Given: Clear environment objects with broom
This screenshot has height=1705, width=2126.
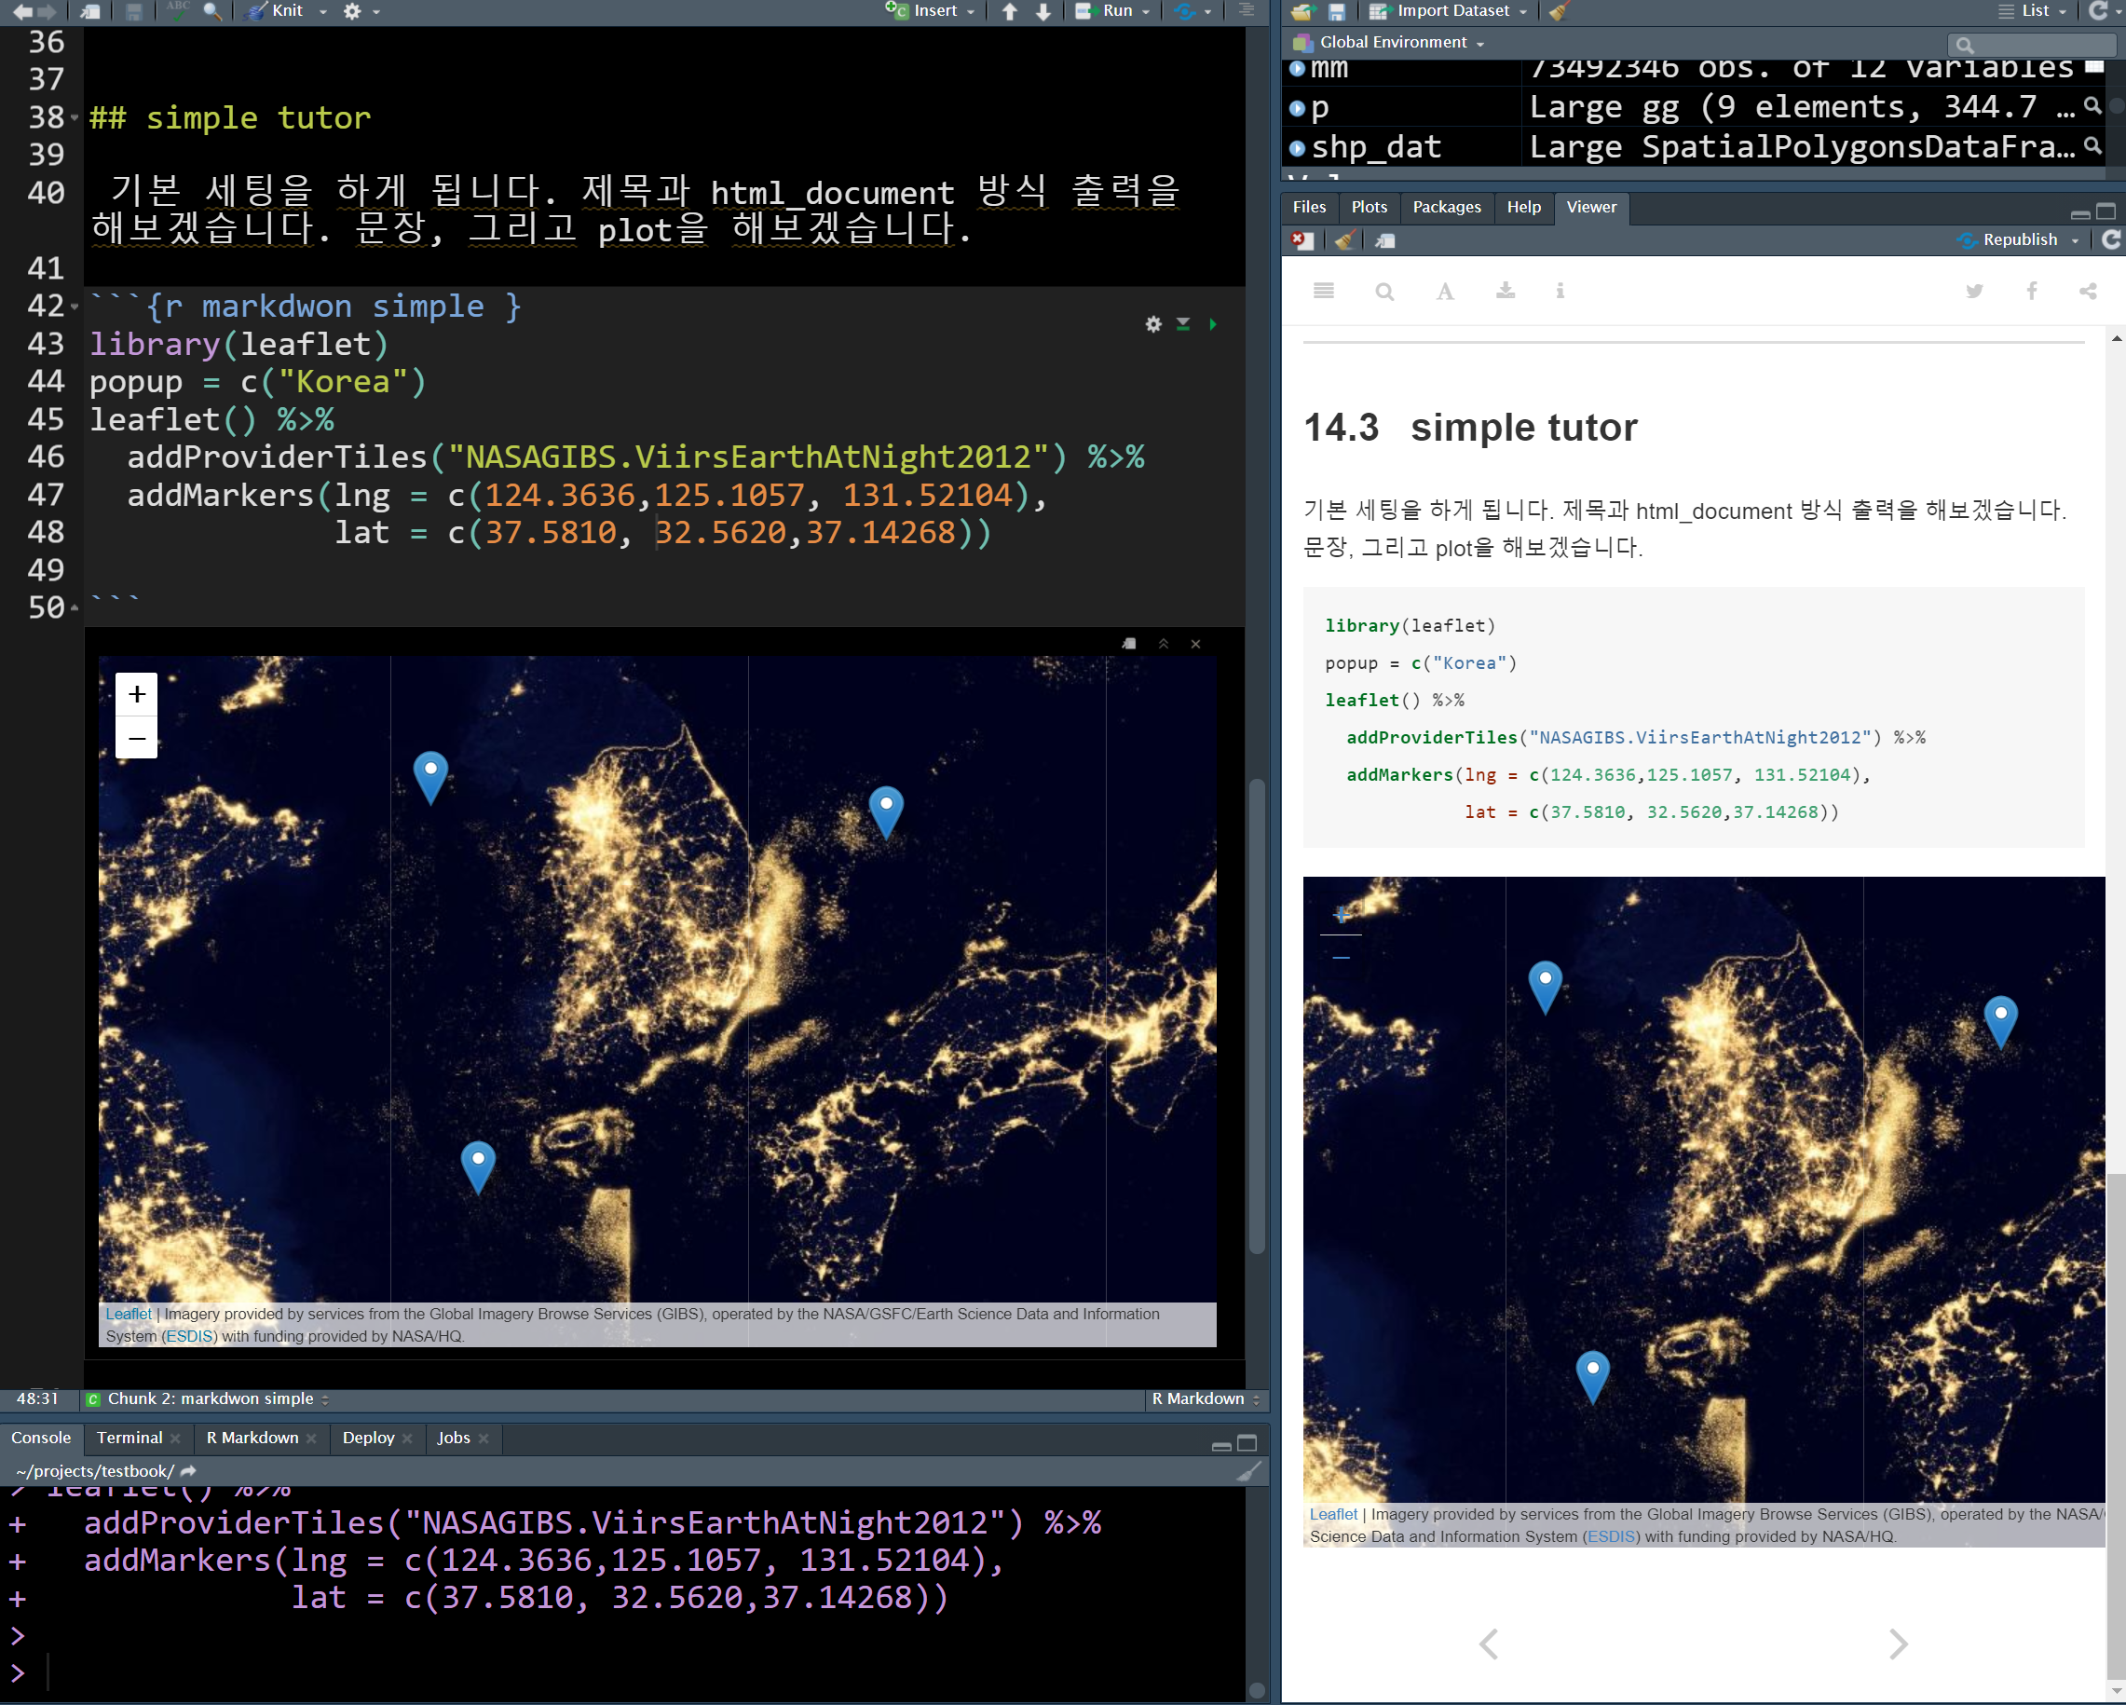Looking at the screenshot, I should pos(1558,12).
